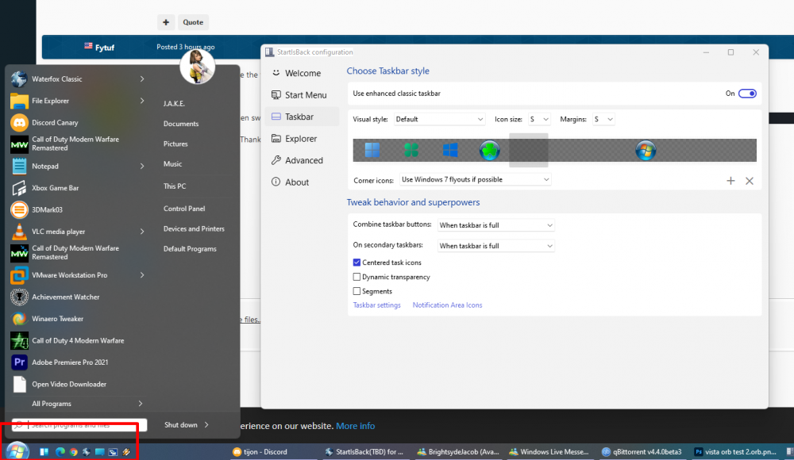Click the Shut down button
The image size is (794, 460).
point(181,425)
